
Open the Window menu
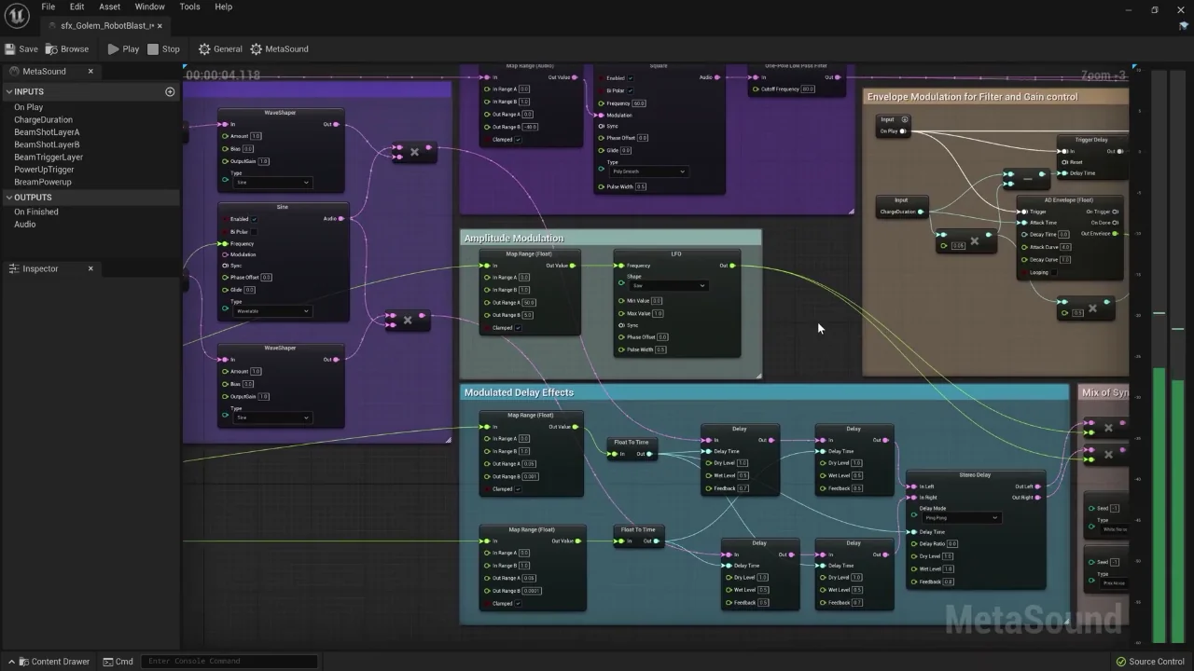149,7
